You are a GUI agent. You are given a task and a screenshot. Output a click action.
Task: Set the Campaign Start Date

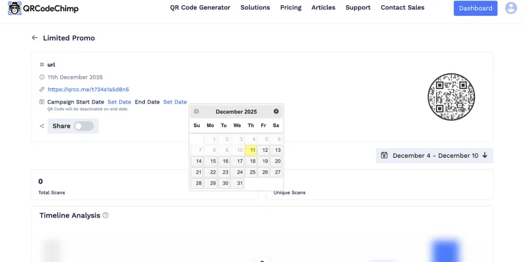(x=119, y=102)
